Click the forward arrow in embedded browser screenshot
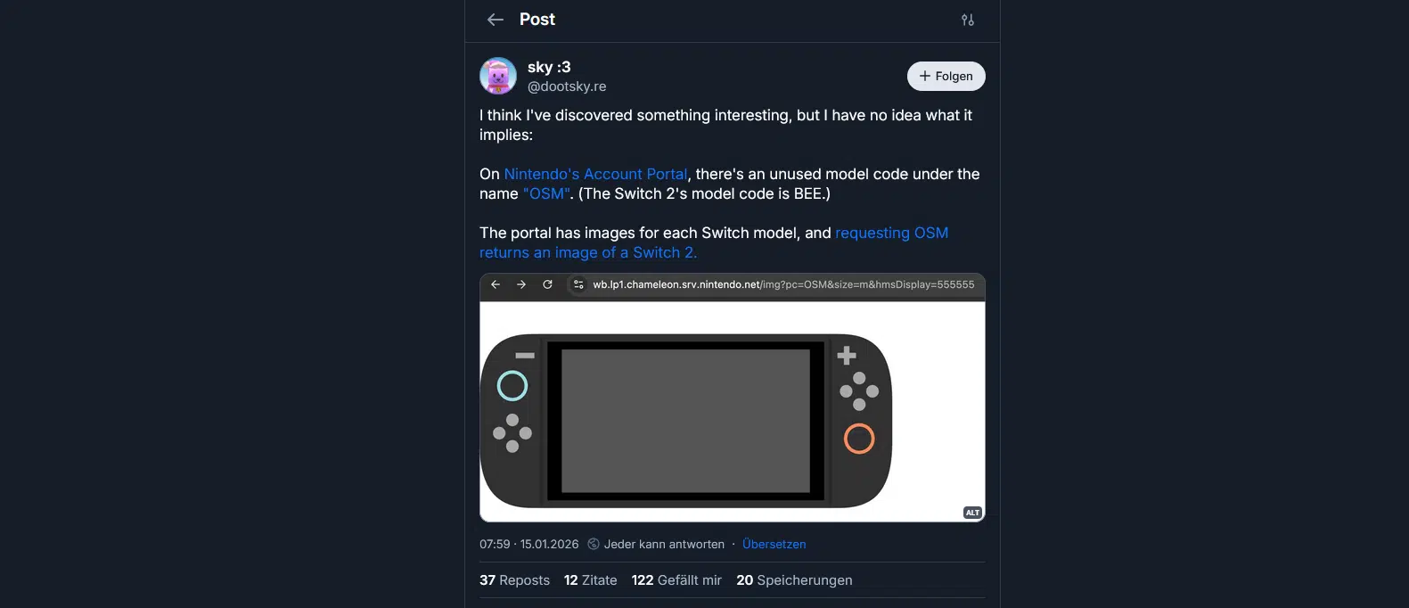 click(x=521, y=284)
